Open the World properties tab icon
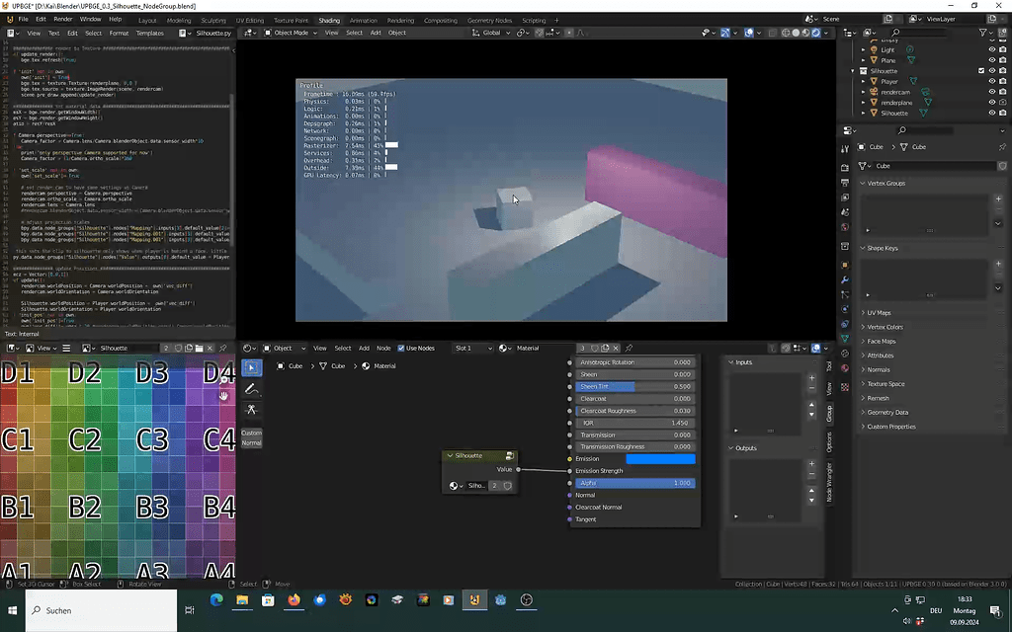1012x632 pixels. pos(845,227)
